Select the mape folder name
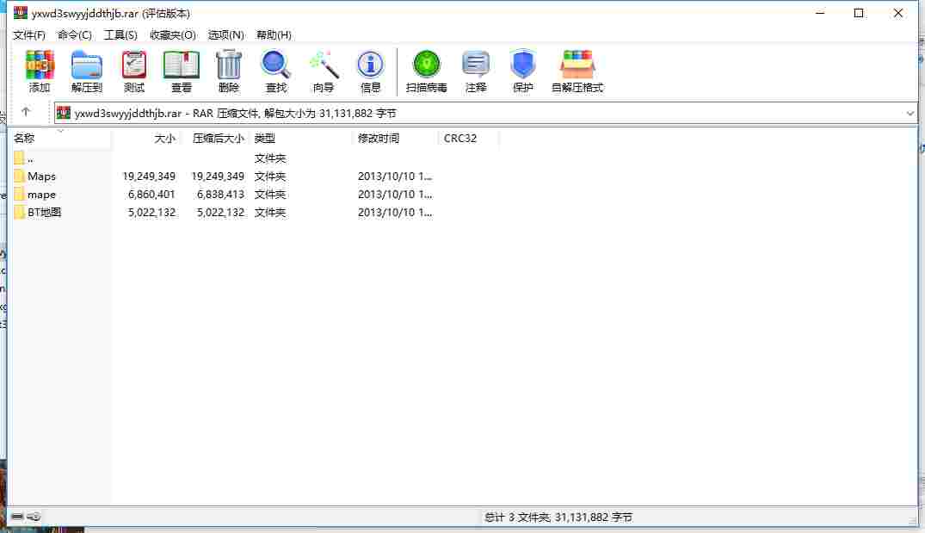 [x=41, y=195]
